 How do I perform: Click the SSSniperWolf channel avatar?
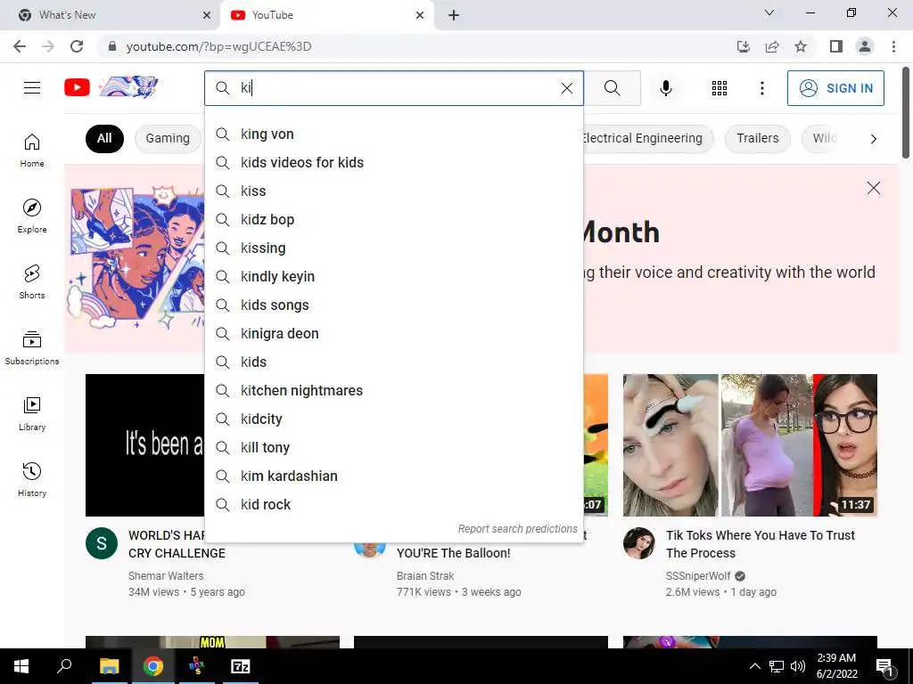(638, 543)
